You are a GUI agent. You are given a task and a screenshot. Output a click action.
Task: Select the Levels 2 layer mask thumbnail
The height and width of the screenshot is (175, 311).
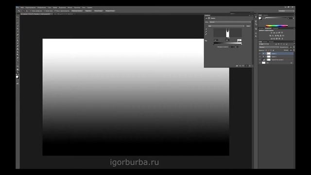pyautogui.click(x=269, y=53)
